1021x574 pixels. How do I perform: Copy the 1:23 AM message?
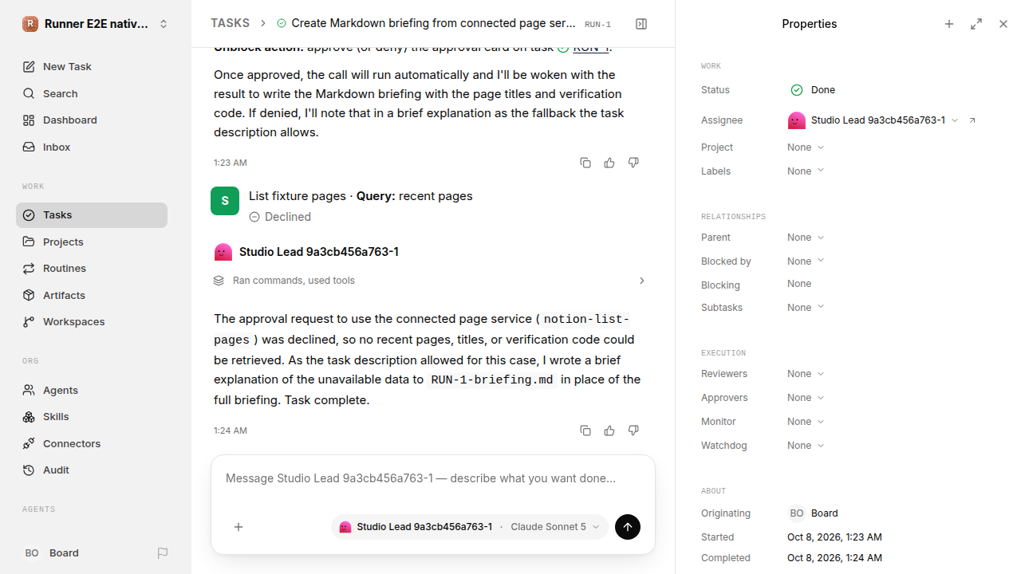click(x=585, y=163)
